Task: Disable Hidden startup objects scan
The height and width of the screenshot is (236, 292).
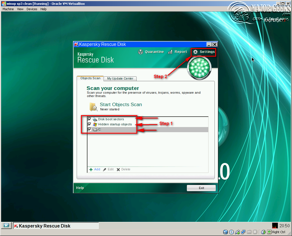Action: click(90, 124)
